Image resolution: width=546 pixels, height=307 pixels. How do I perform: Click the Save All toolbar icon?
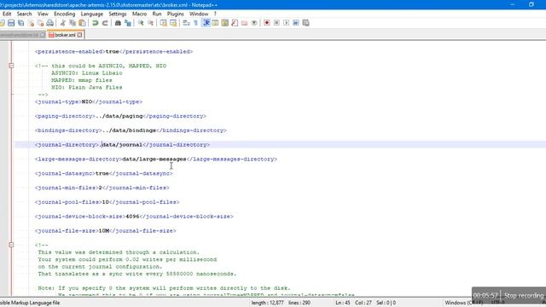coord(20,23)
